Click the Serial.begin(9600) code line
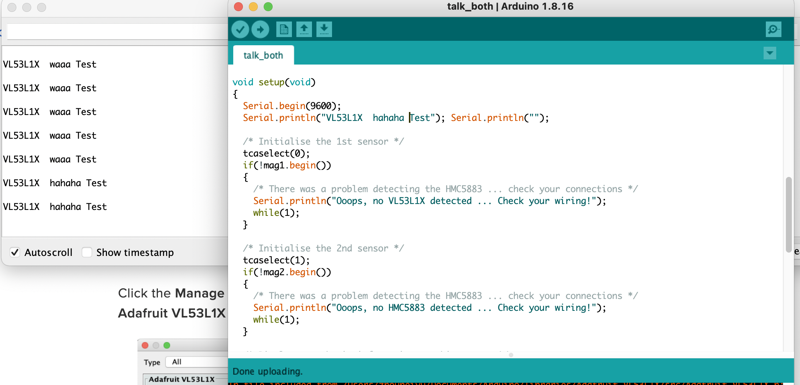 tap(292, 106)
